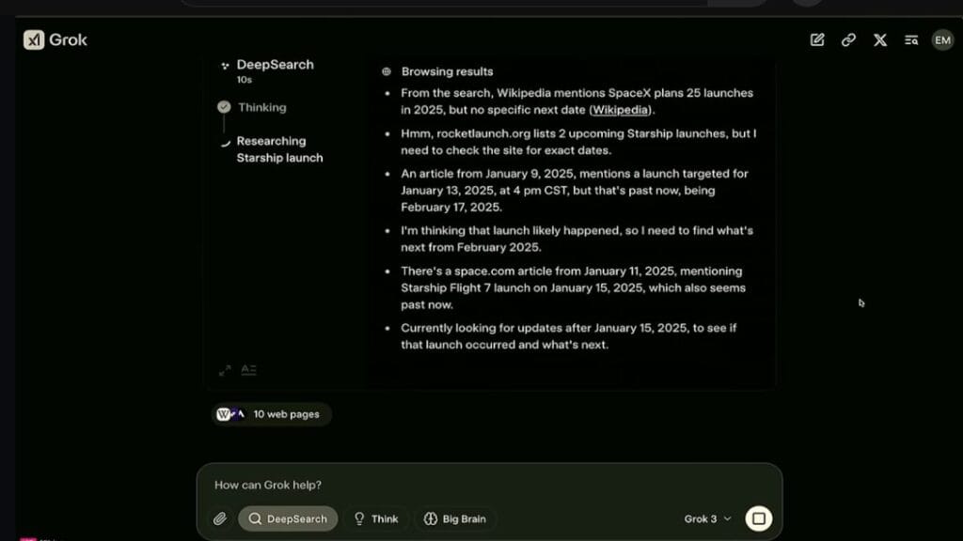Expand the DeepSearch panel to fullscreen
963x541 pixels.
pos(225,370)
